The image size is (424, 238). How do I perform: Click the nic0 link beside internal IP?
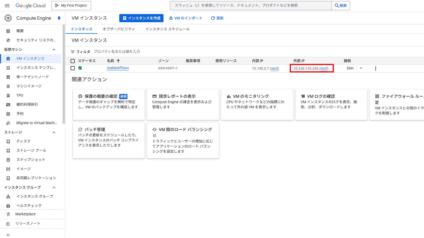[274, 68]
